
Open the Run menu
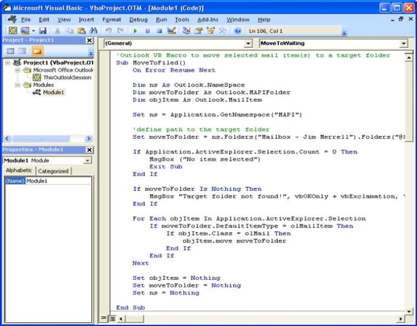pos(161,20)
